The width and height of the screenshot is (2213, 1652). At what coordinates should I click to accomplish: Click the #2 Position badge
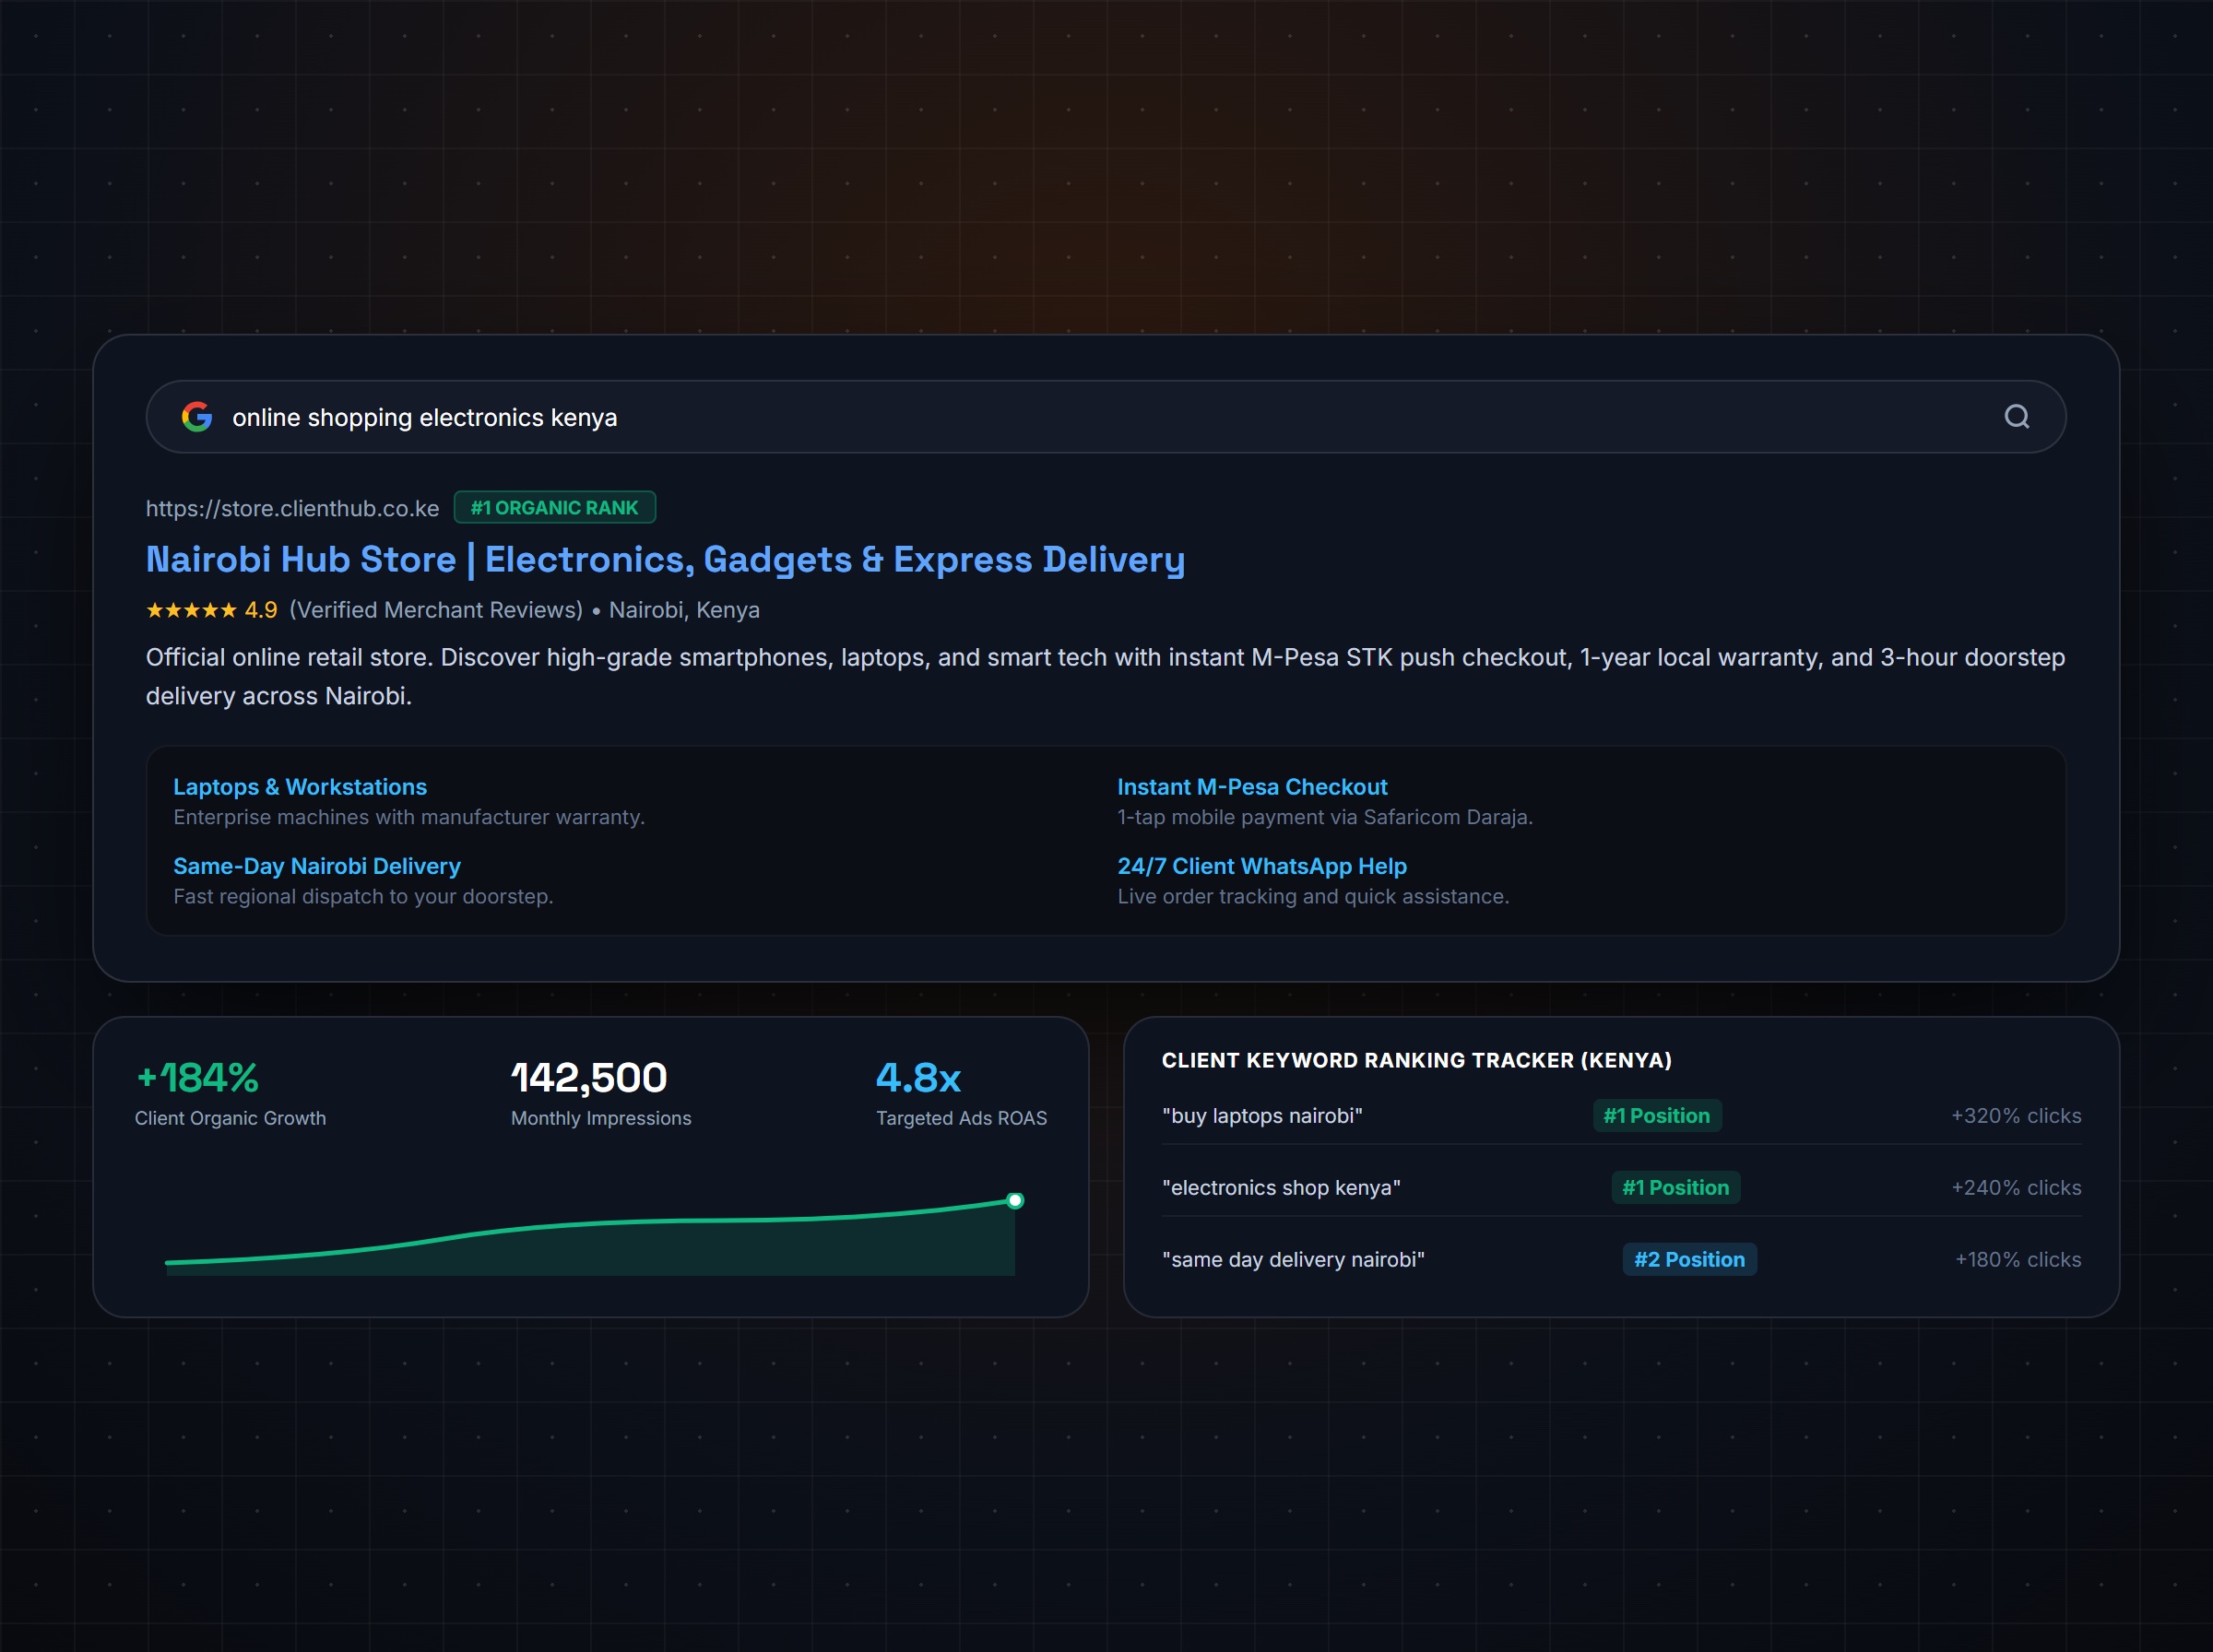pos(1690,1260)
